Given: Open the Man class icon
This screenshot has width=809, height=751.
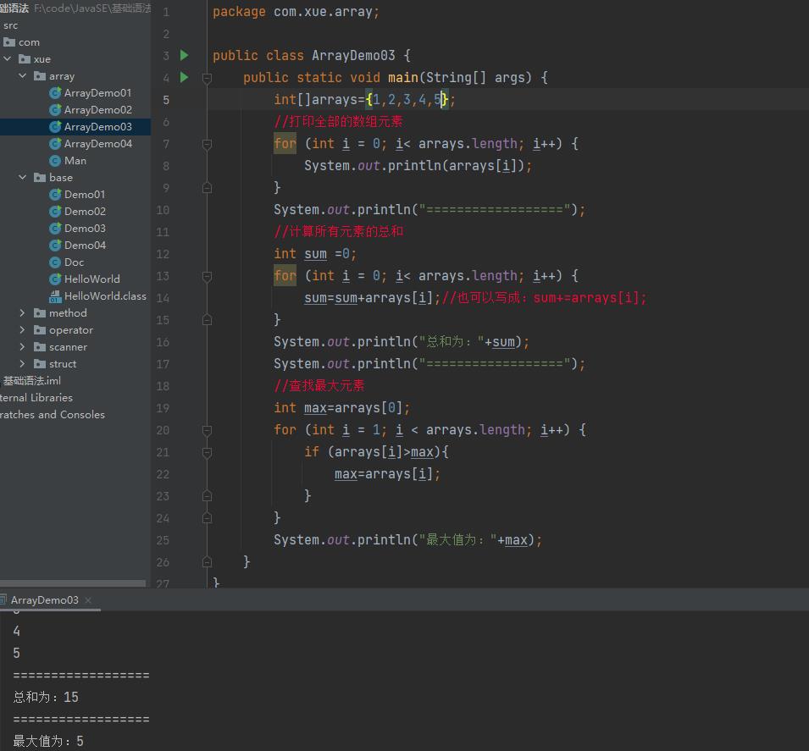Looking at the screenshot, I should (x=55, y=161).
